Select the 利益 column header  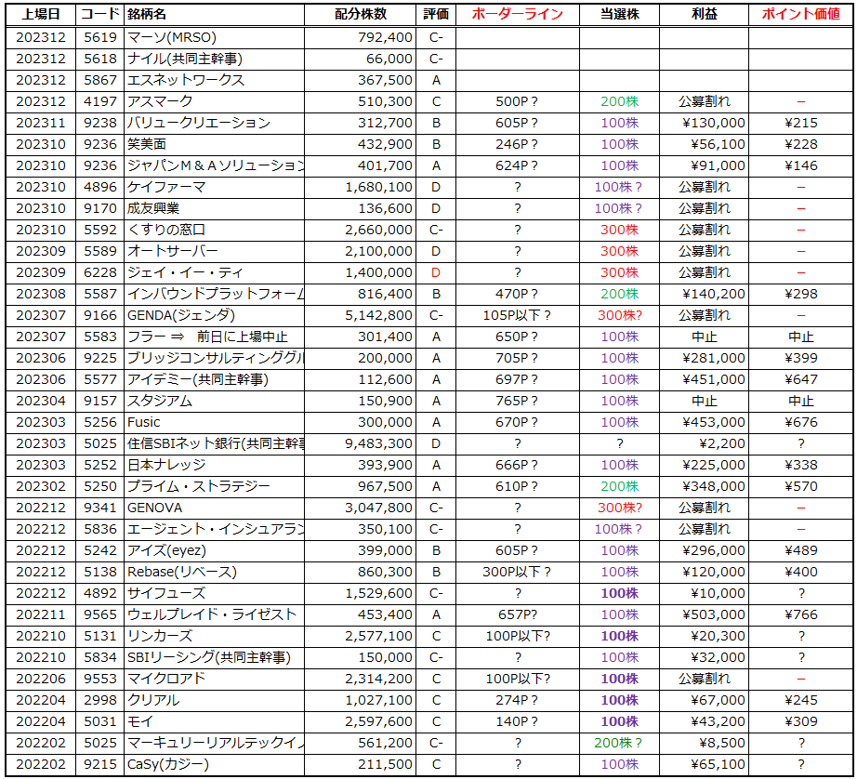click(704, 14)
